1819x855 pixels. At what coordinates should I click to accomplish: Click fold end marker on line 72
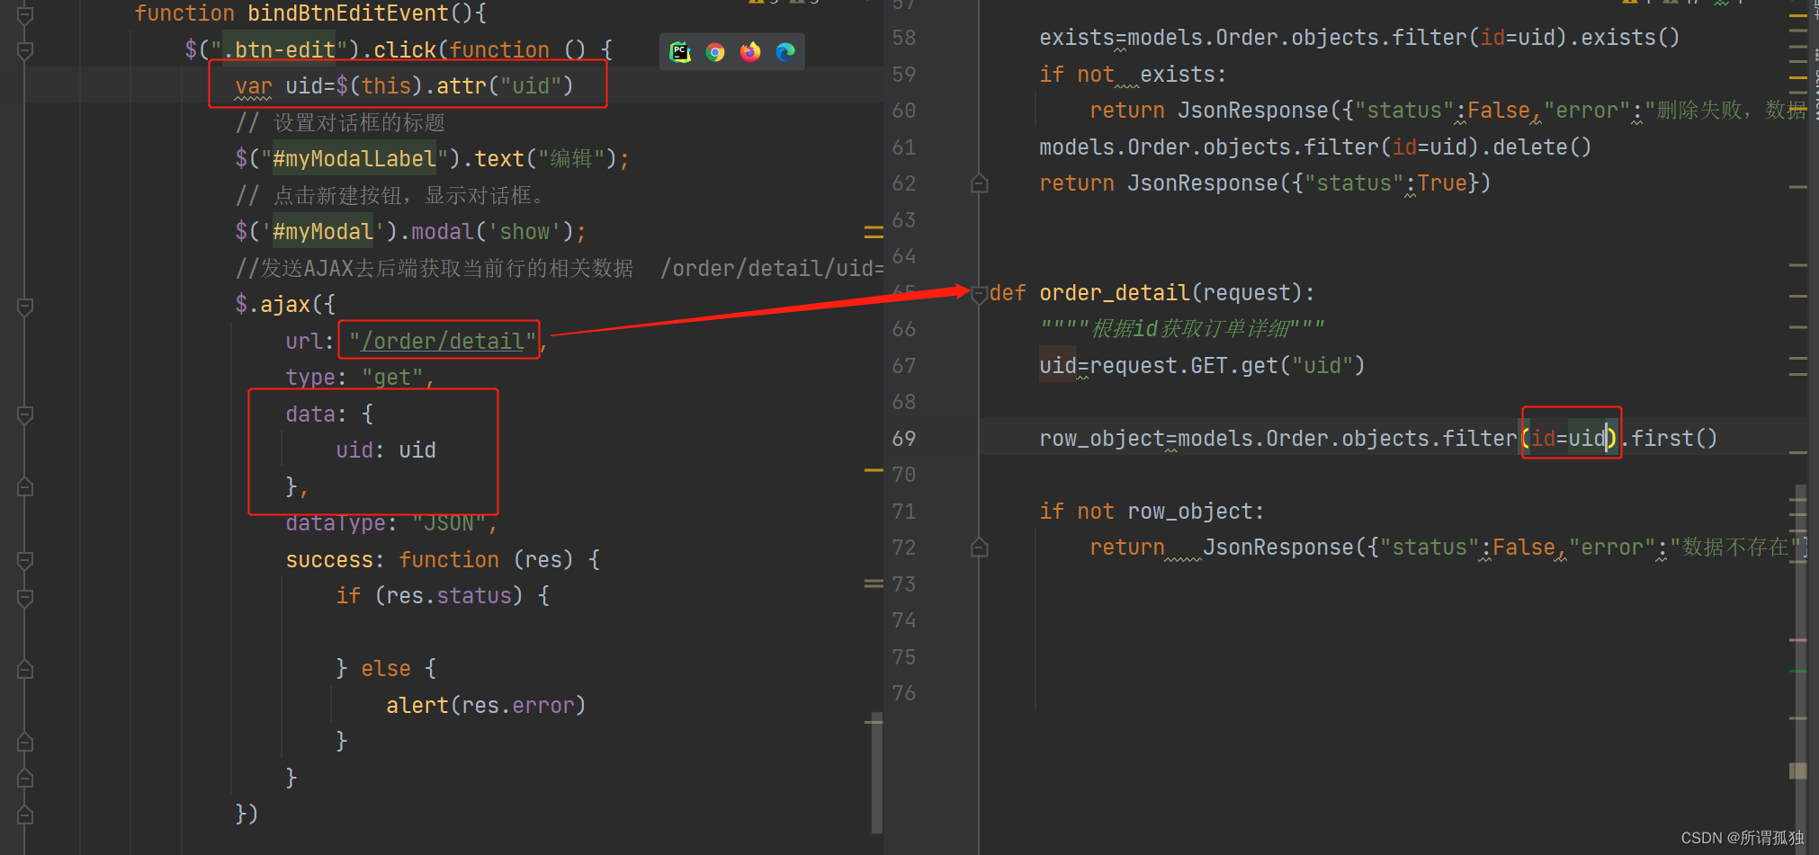click(980, 548)
